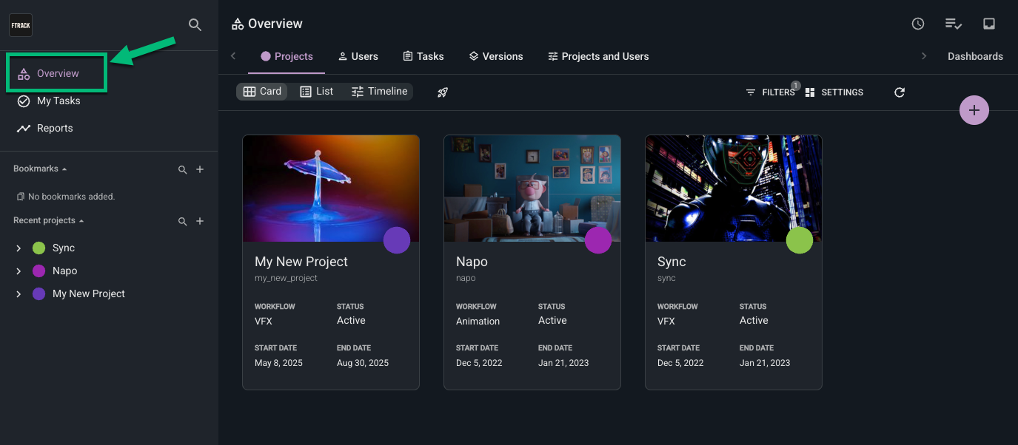Viewport: 1018px width, 445px height.
Task: Refresh the projects view
Action: coord(899,92)
